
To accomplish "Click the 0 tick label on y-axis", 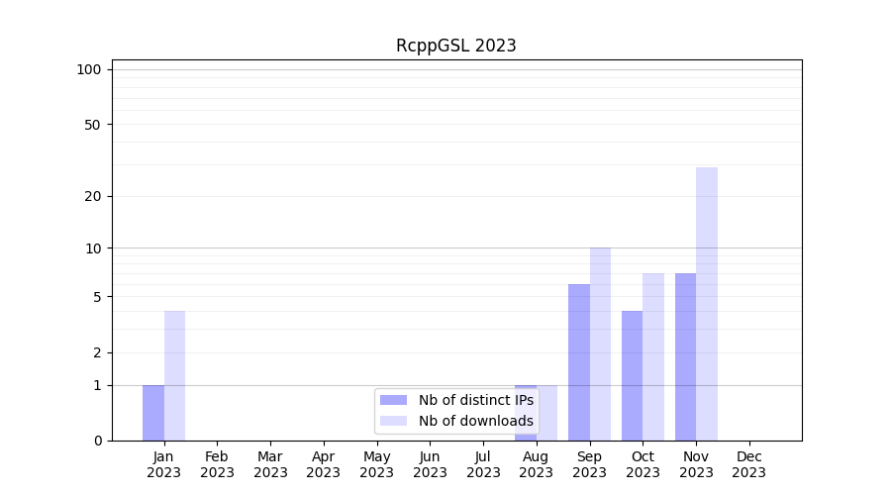I will click(x=97, y=441).
